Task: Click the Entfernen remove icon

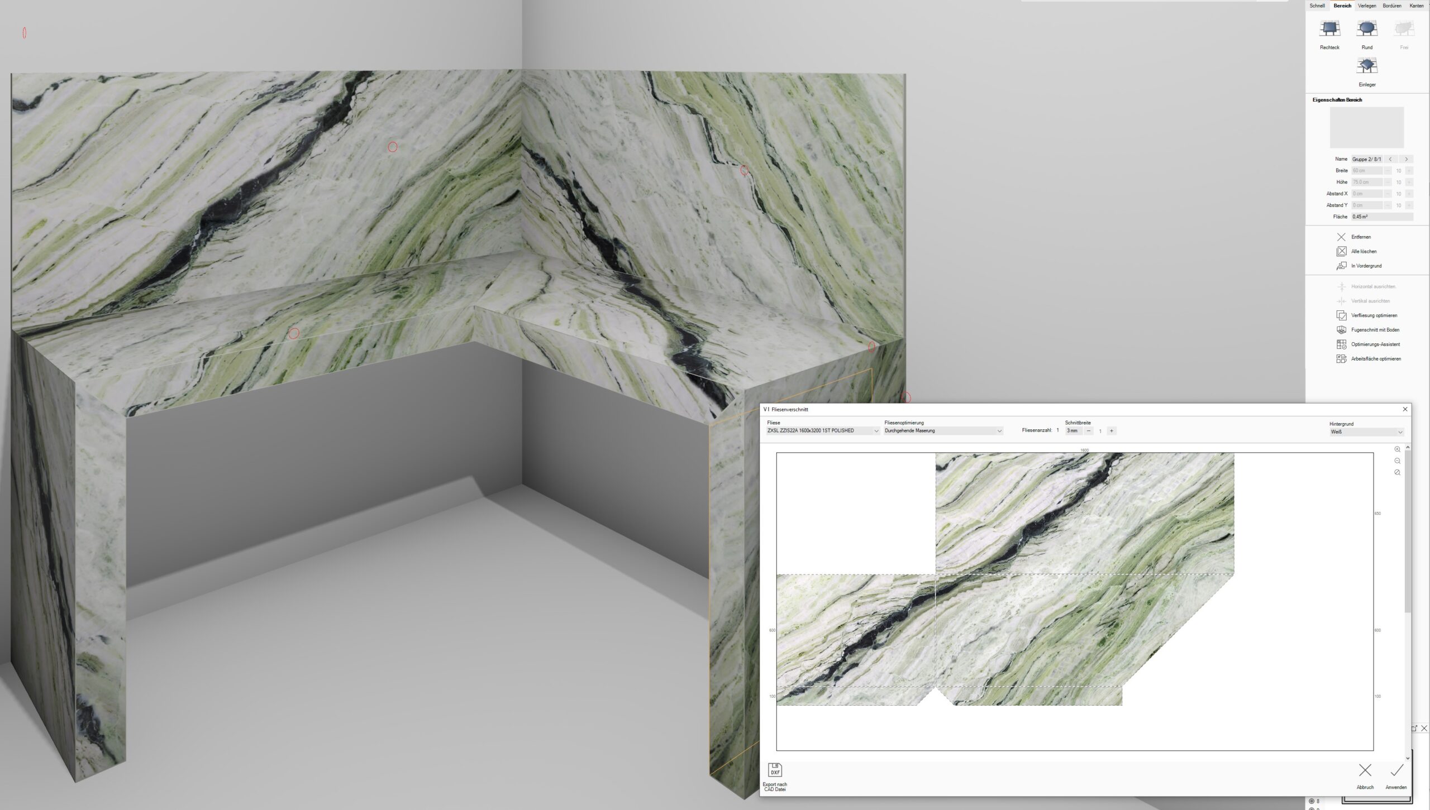Action: pos(1341,237)
